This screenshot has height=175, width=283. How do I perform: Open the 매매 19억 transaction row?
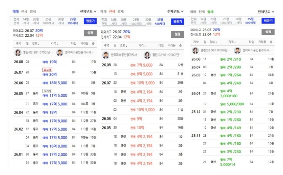point(55,62)
